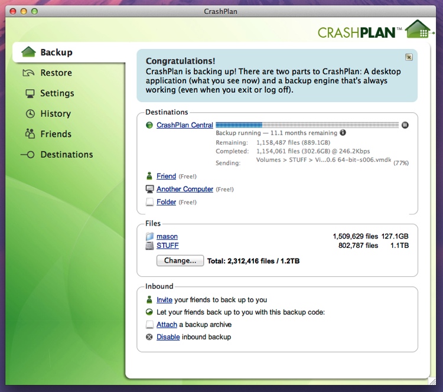This screenshot has height=392, width=443.
Task: Open the Friends section
Action: (56, 133)
